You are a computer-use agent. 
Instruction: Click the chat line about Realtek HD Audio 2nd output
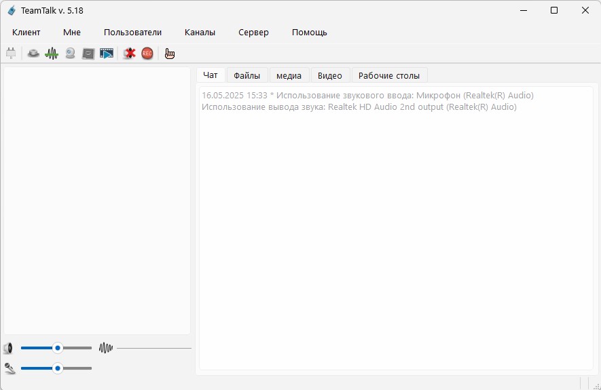click(359, 106)
